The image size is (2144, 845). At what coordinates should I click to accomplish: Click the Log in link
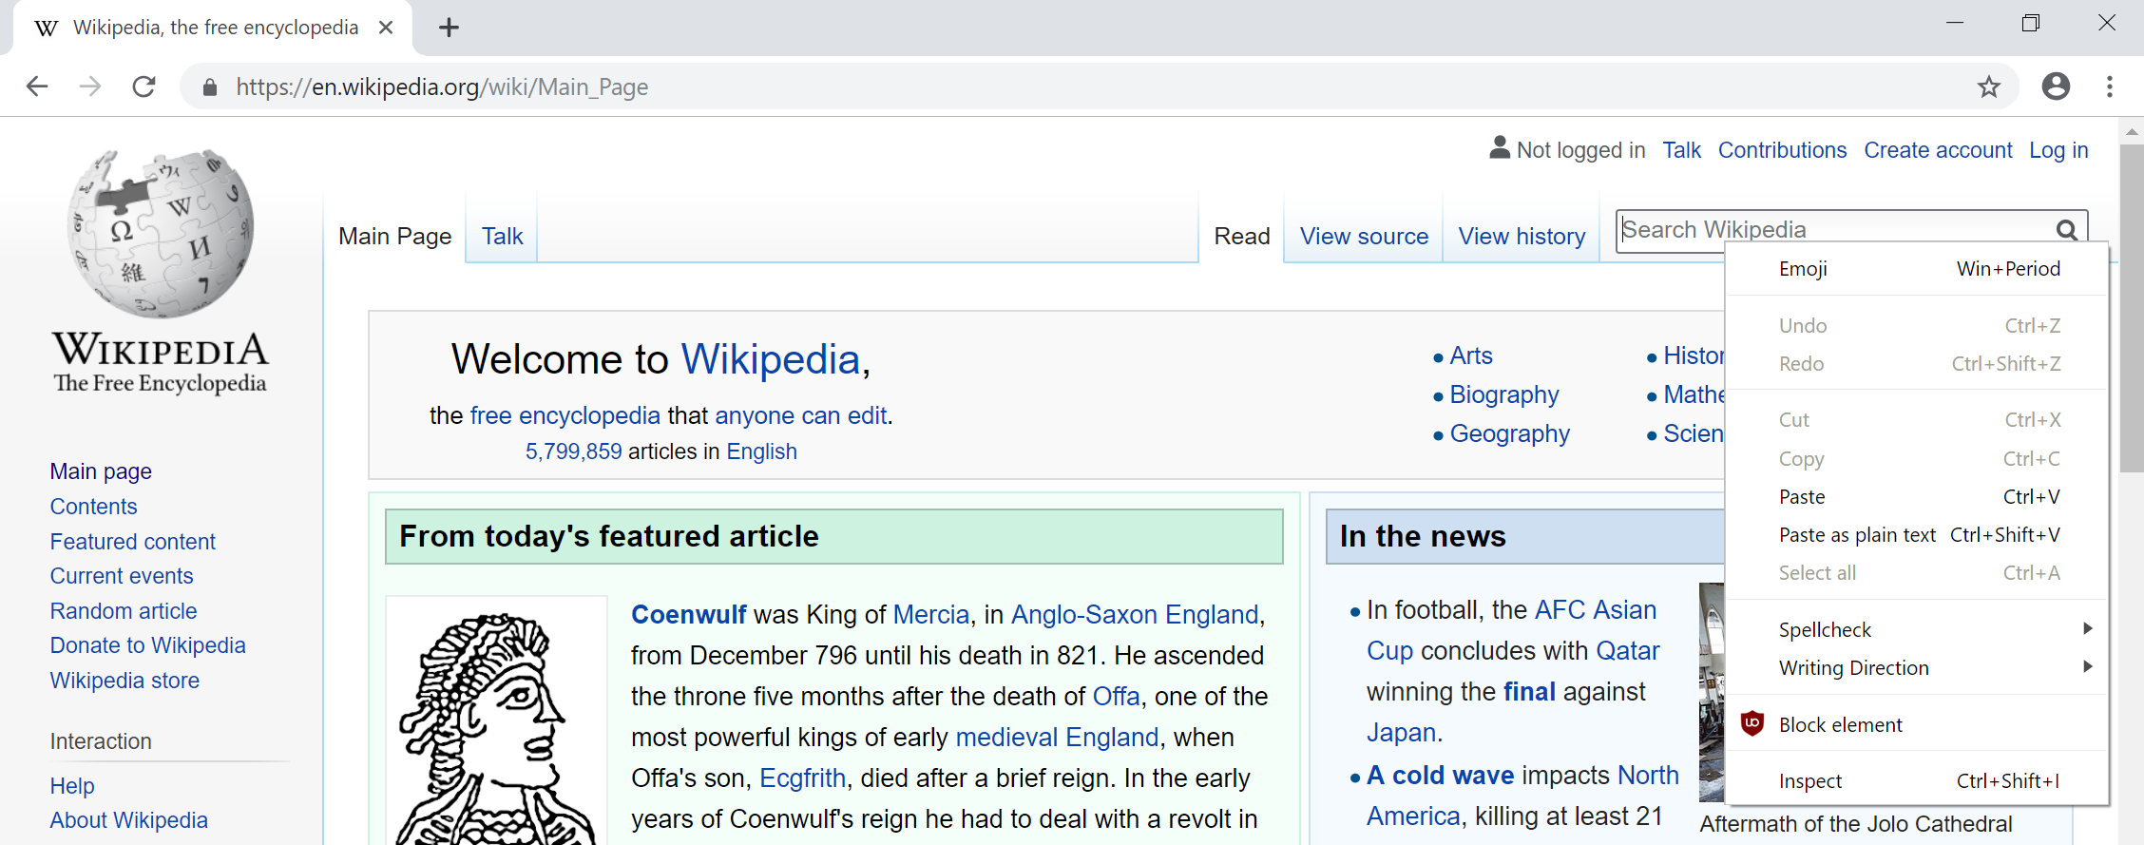click(2058, 150)
